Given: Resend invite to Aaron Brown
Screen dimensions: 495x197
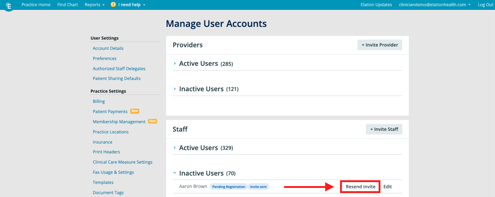Looking at the screenshot, I should click(x=360, y=186).
